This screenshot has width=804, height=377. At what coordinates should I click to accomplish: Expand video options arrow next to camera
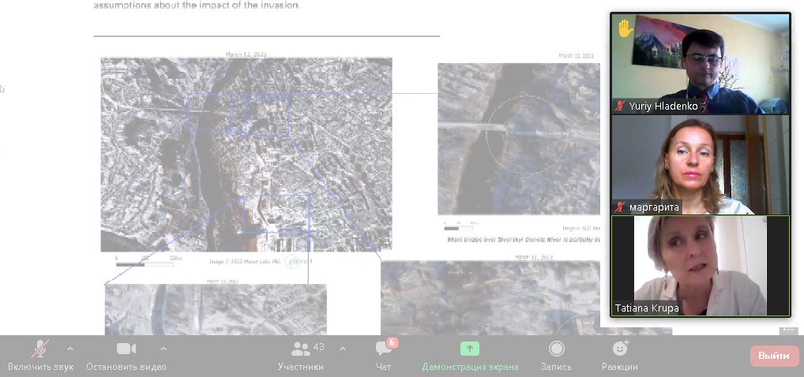(163, 349)
